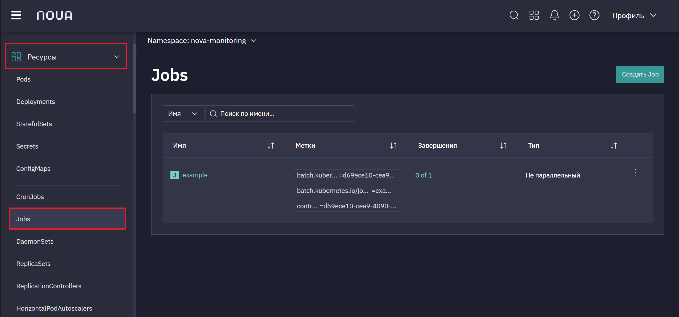Image resolution: width=679 pixels, height=317 pixels.
Task: Open help question mark icon
Action: click(594, 15)
